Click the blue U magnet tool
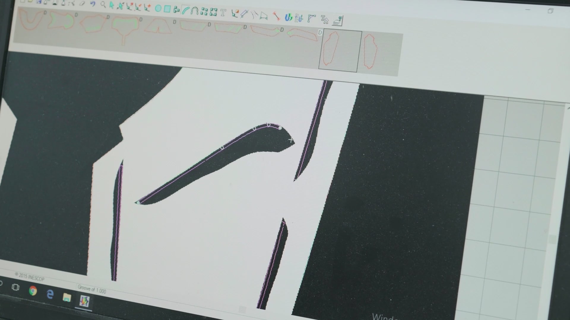 pos(288,17)
